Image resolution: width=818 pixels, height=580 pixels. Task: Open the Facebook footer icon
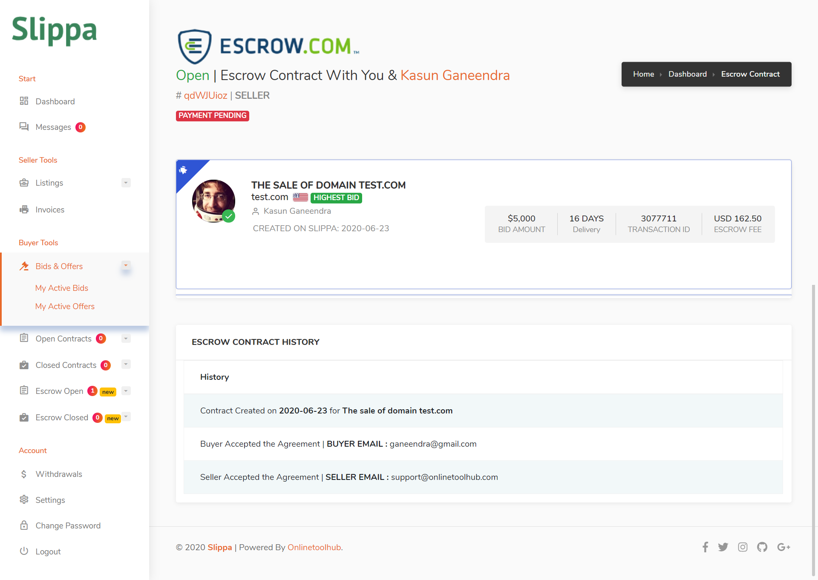(x=706, y=547)
